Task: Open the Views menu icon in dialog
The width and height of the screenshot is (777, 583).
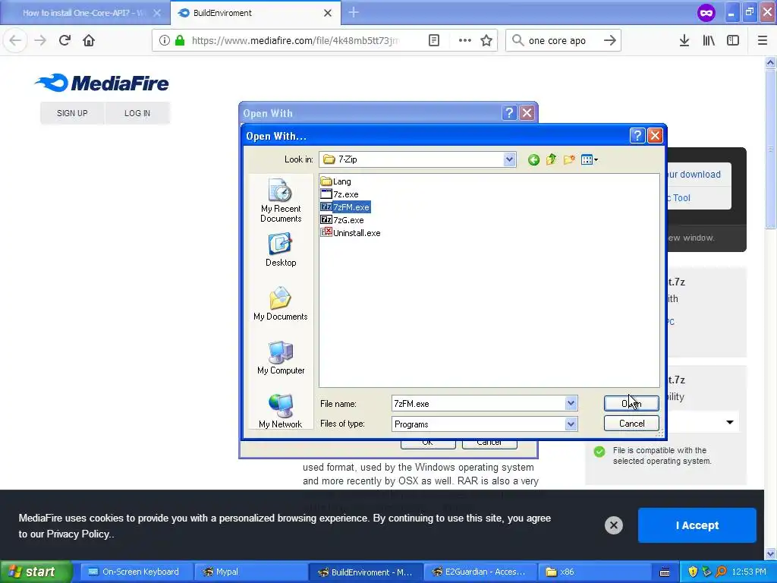Action: 589,159
